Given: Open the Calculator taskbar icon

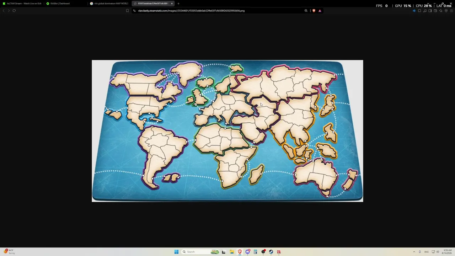Looking at the screenshot, I should (x=255, y=252).
